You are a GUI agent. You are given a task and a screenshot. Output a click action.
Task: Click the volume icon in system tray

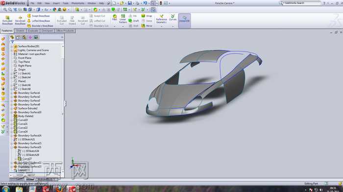(x=321, y=190)
